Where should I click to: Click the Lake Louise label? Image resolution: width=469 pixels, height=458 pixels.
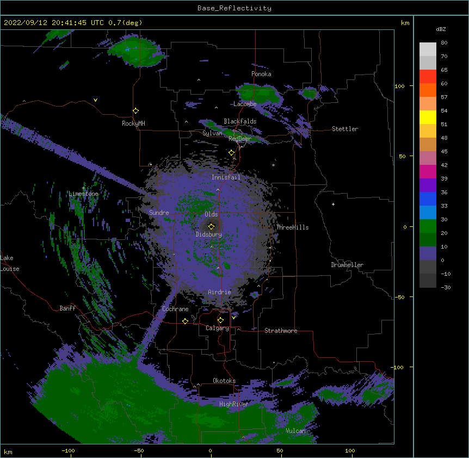coord(10,263)
